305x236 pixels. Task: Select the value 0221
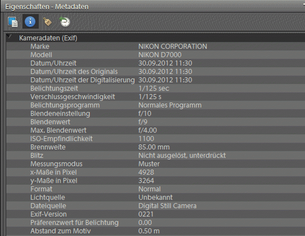pos(146,214)
